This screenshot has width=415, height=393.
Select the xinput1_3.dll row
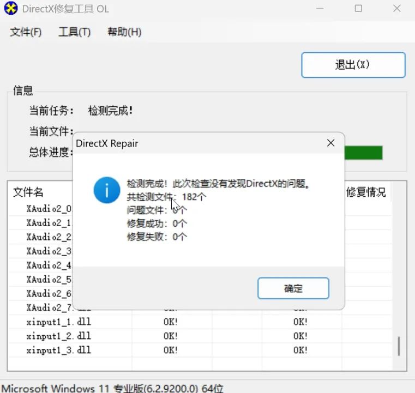pos(200,350)
